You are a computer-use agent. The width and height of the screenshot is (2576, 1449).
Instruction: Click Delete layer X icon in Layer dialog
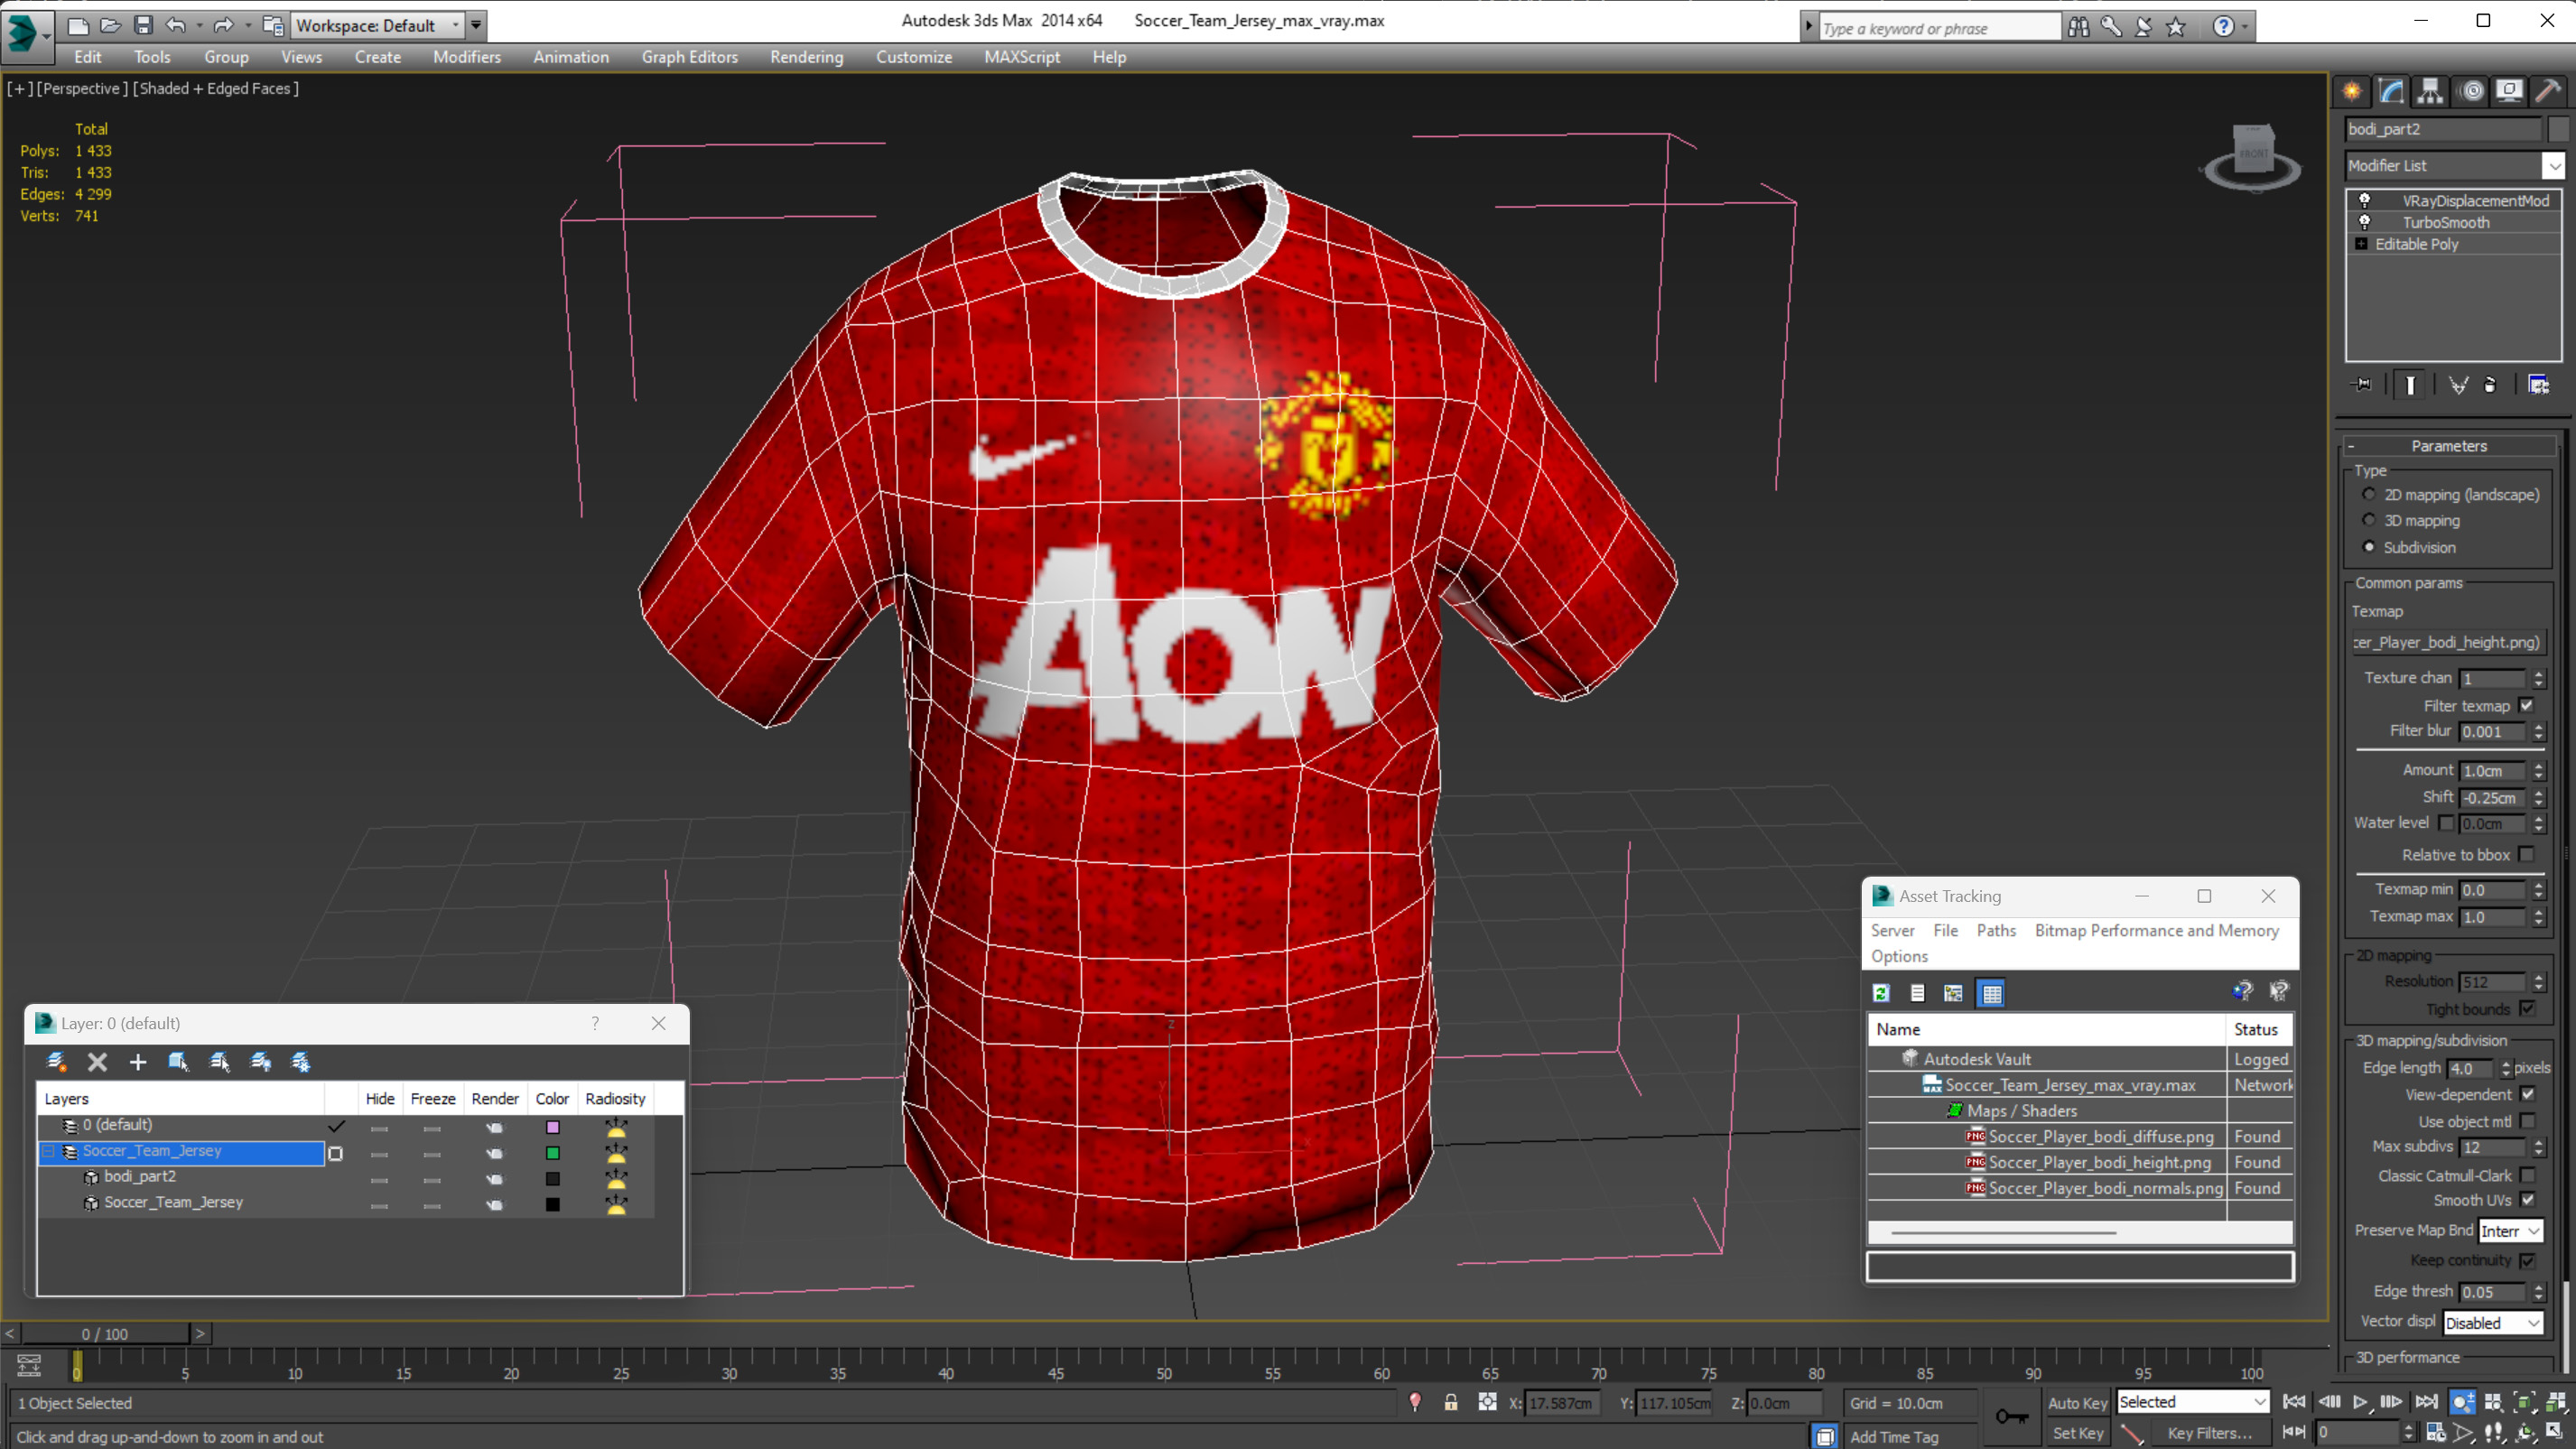click(97, 1062)
